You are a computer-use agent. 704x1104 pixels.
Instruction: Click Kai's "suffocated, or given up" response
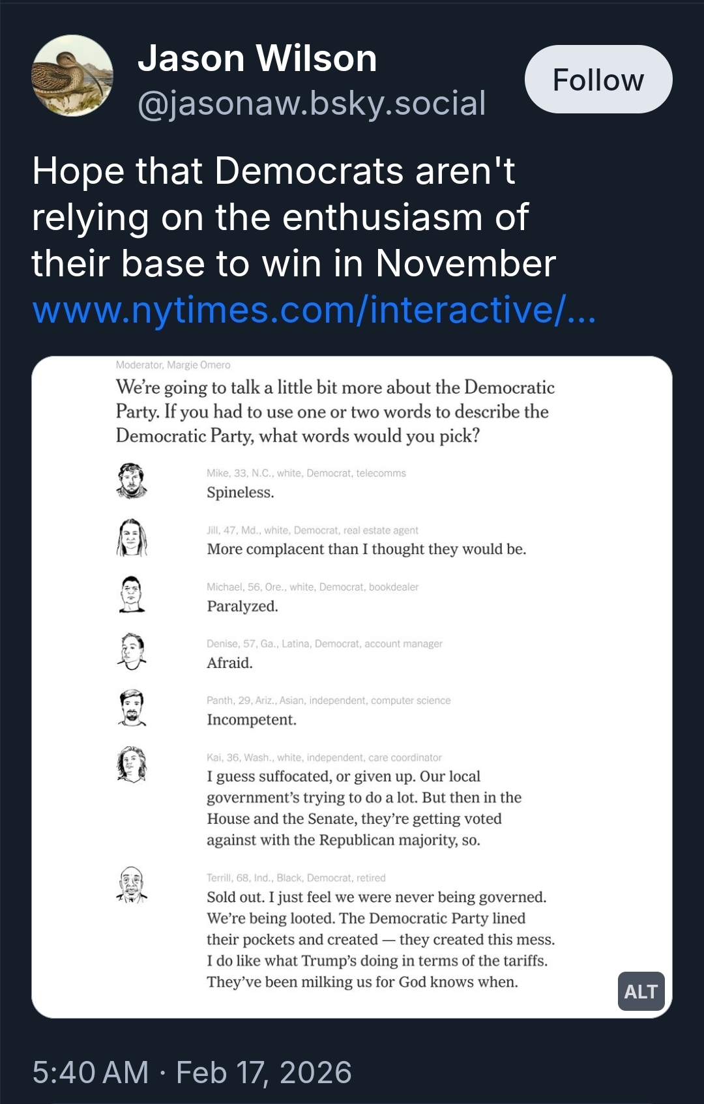(364, 807)
